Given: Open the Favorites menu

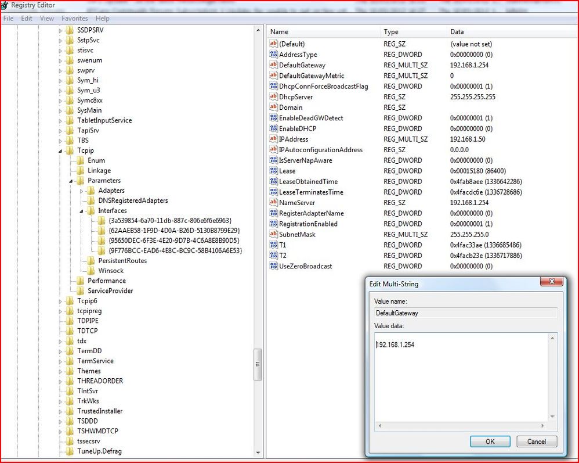Looking at the screenshot, I should [x=75, y=18].
